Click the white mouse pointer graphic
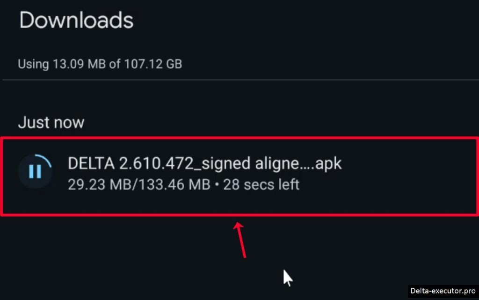This screenshot has width=479, height=300. tap(288, 278)
